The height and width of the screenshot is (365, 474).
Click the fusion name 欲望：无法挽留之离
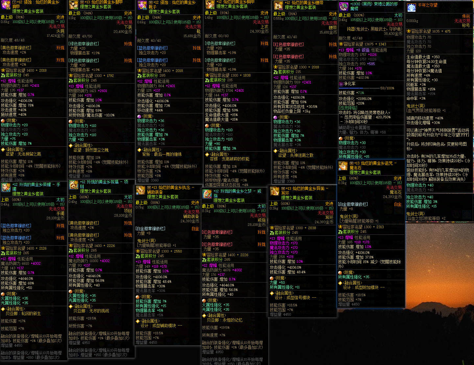tap(23, 154)
